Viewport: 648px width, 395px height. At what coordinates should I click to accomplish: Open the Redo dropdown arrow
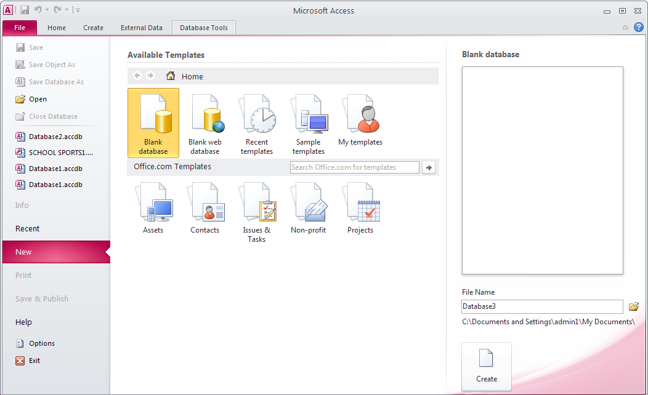tap(66, 10)
